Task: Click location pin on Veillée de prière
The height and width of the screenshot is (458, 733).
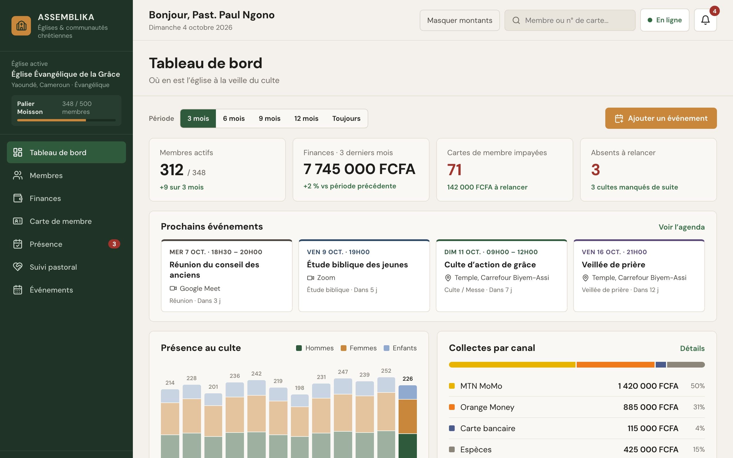Action: 586,278
